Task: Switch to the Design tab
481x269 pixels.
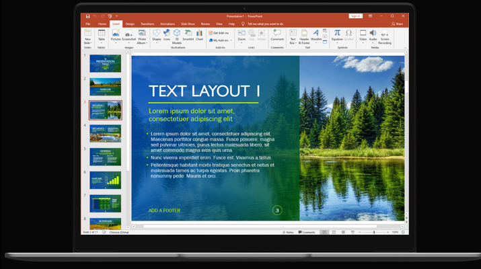Action: [130, 24]
